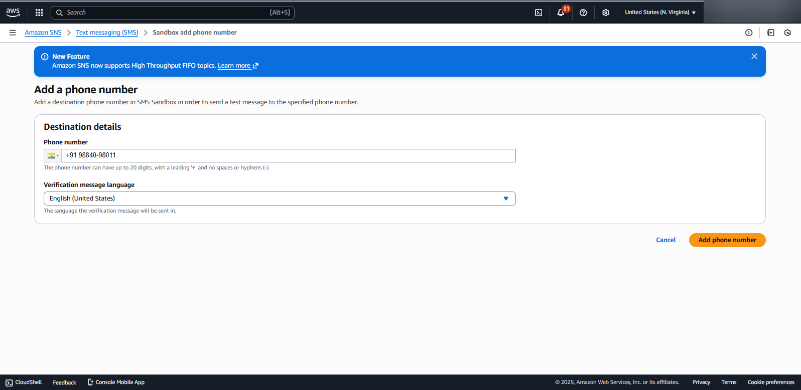Image resolution: width=801 pixels, height=390 pixels.
Task: Expand the United States (N. Virginia) region menu
Action: (x=660, y=13)
